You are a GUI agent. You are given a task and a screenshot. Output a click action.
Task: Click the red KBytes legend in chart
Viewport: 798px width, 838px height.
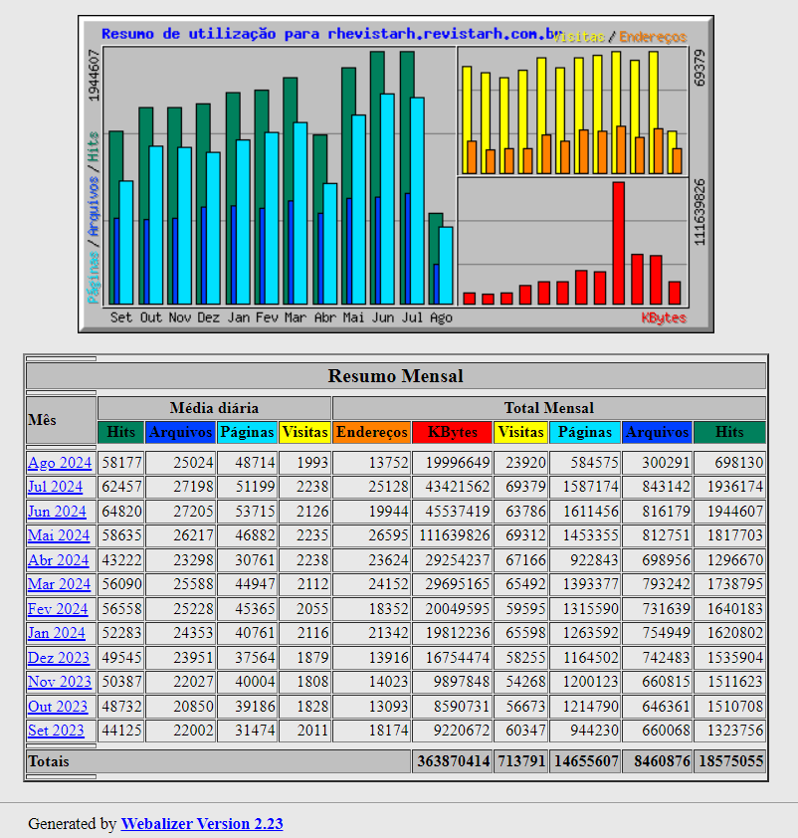click(664, 318)
